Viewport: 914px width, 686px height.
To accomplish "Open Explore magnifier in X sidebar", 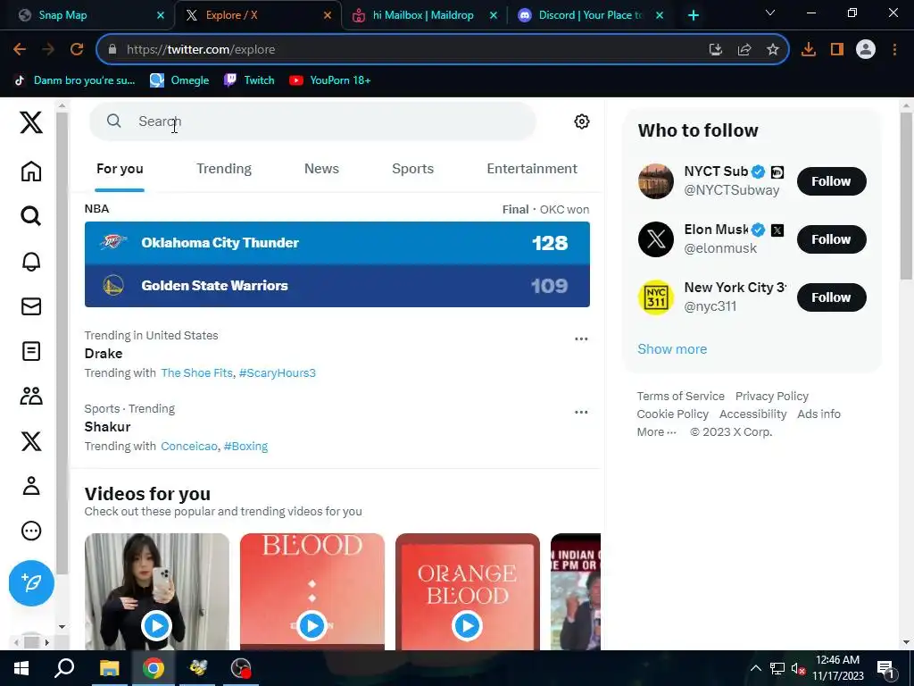I will 31,216.
